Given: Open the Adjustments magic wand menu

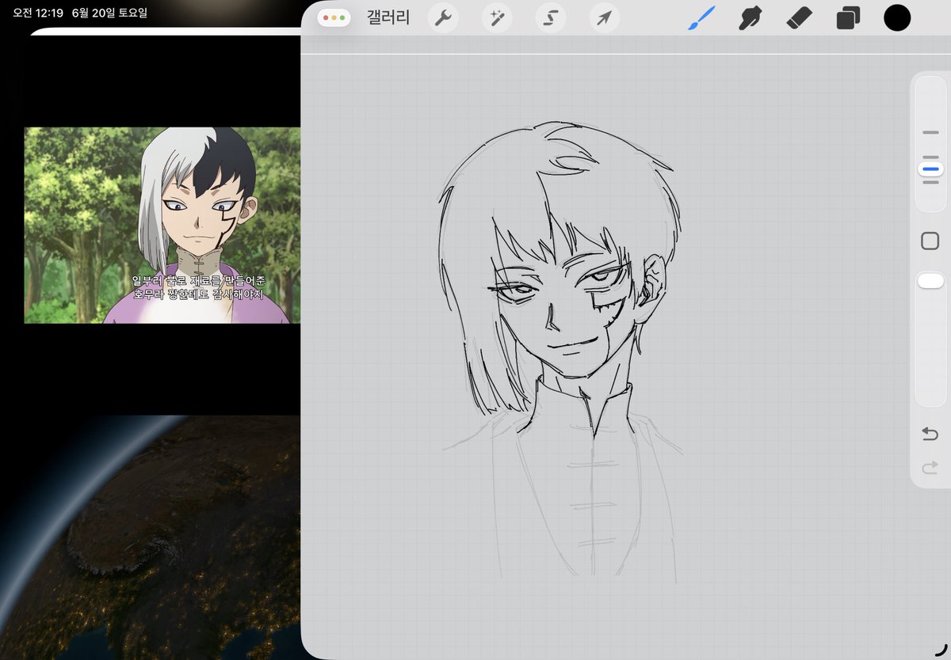Looking at the screenshot, I should coord(497,17).
